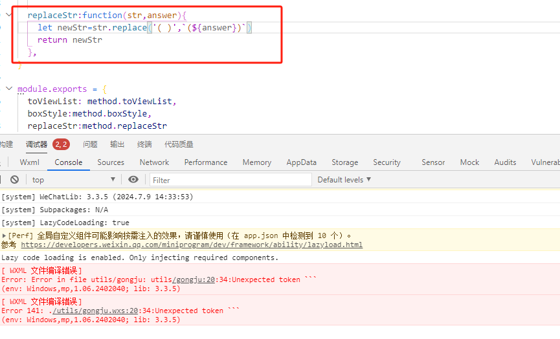560x339 pixels.
Task: Click the red 2,2 error badge
Action: [61, 144]
